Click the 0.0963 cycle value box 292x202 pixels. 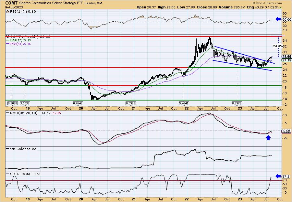[x=131, y=103]
